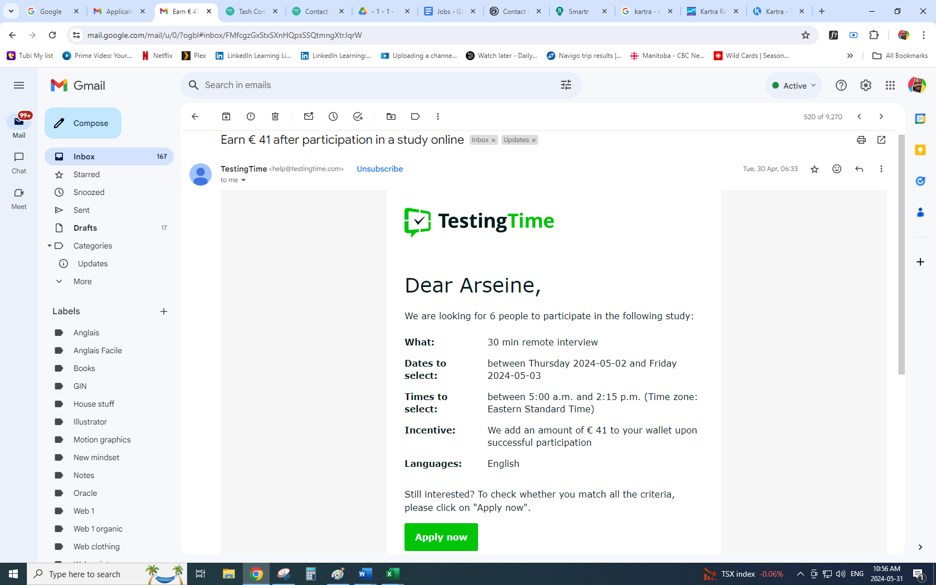Open the Active status dropdown
The height and width of the screenshot is (585, 936).
tap(794, 85)
